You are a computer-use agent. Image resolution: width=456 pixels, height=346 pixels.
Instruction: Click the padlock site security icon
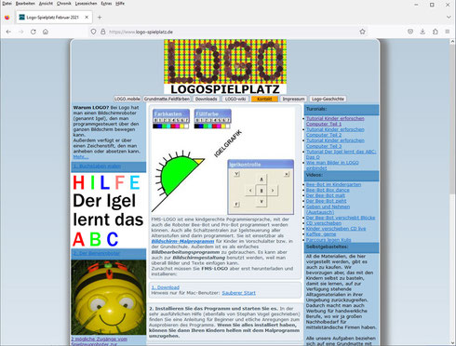(x=103, y=32)
